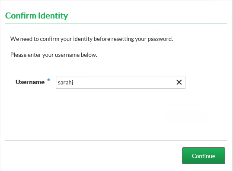This screenshot has width=233, height=171.
Task: Click the word 'password' in the message
Action: point(160,39)
